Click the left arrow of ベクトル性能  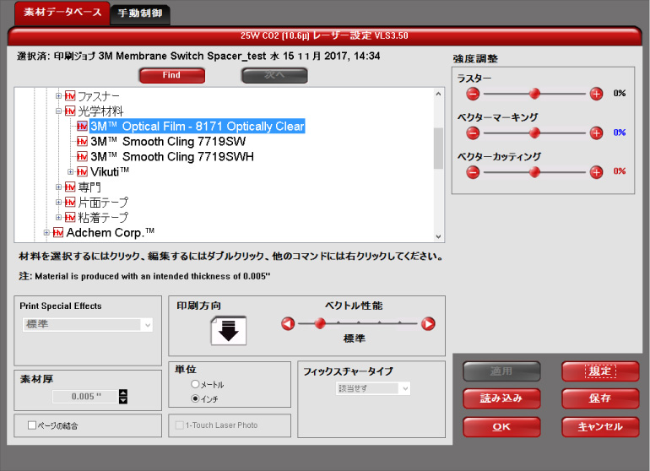pos(288,323)
